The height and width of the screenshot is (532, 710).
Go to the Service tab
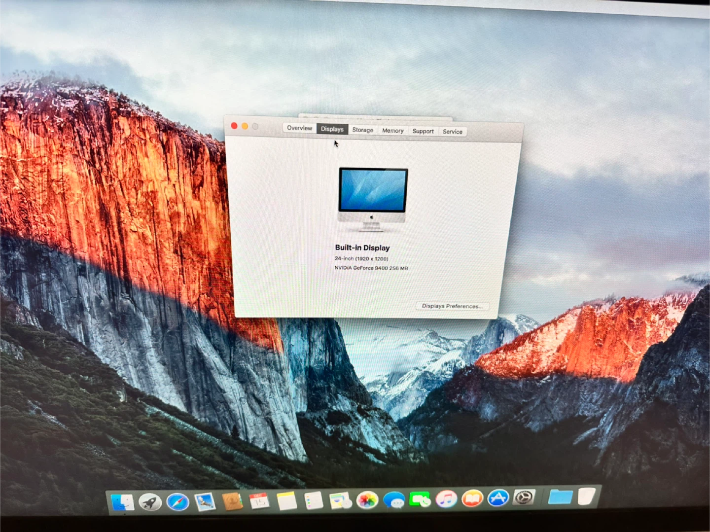(x=452, y=132)
